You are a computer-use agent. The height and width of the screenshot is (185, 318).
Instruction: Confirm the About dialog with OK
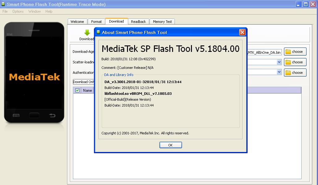[x=171, y=145]
